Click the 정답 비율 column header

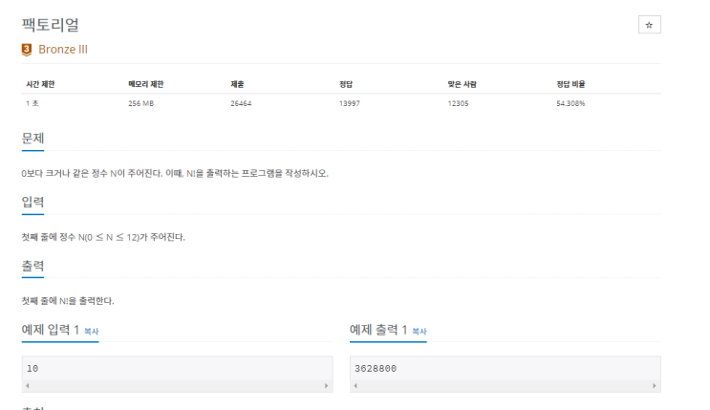570,84
